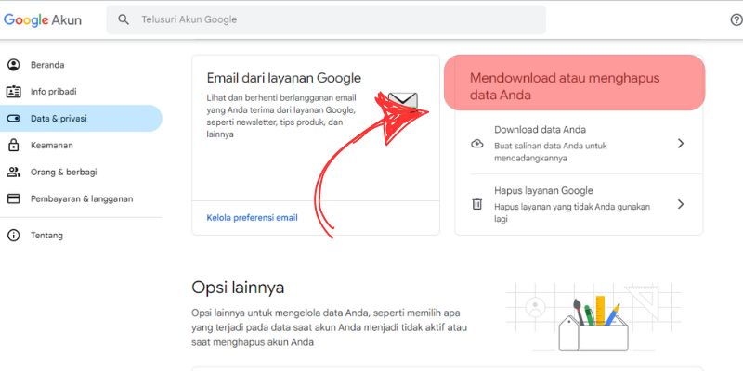Click the search magnifier icon

click(x=124, y=19)
